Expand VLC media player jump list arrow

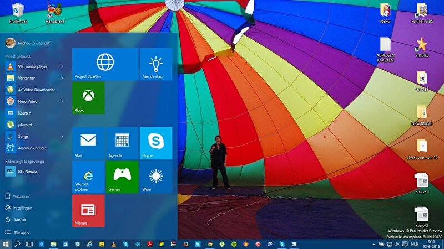(x=62, y=66)
